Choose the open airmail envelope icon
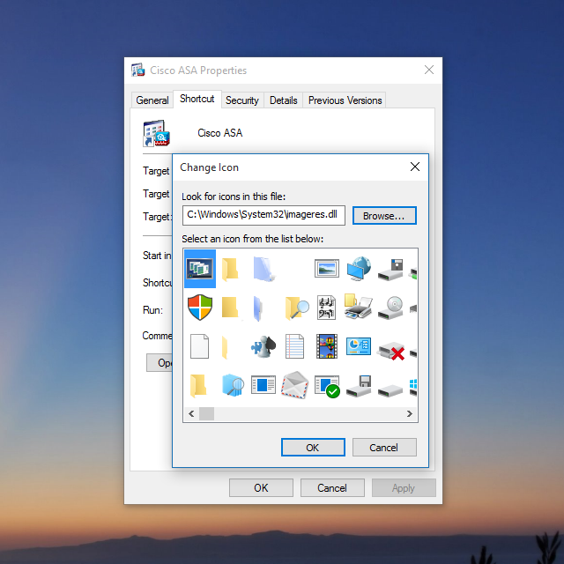This screenshot has width=564, height=564. pyautogui.click(x=294, y=385)
